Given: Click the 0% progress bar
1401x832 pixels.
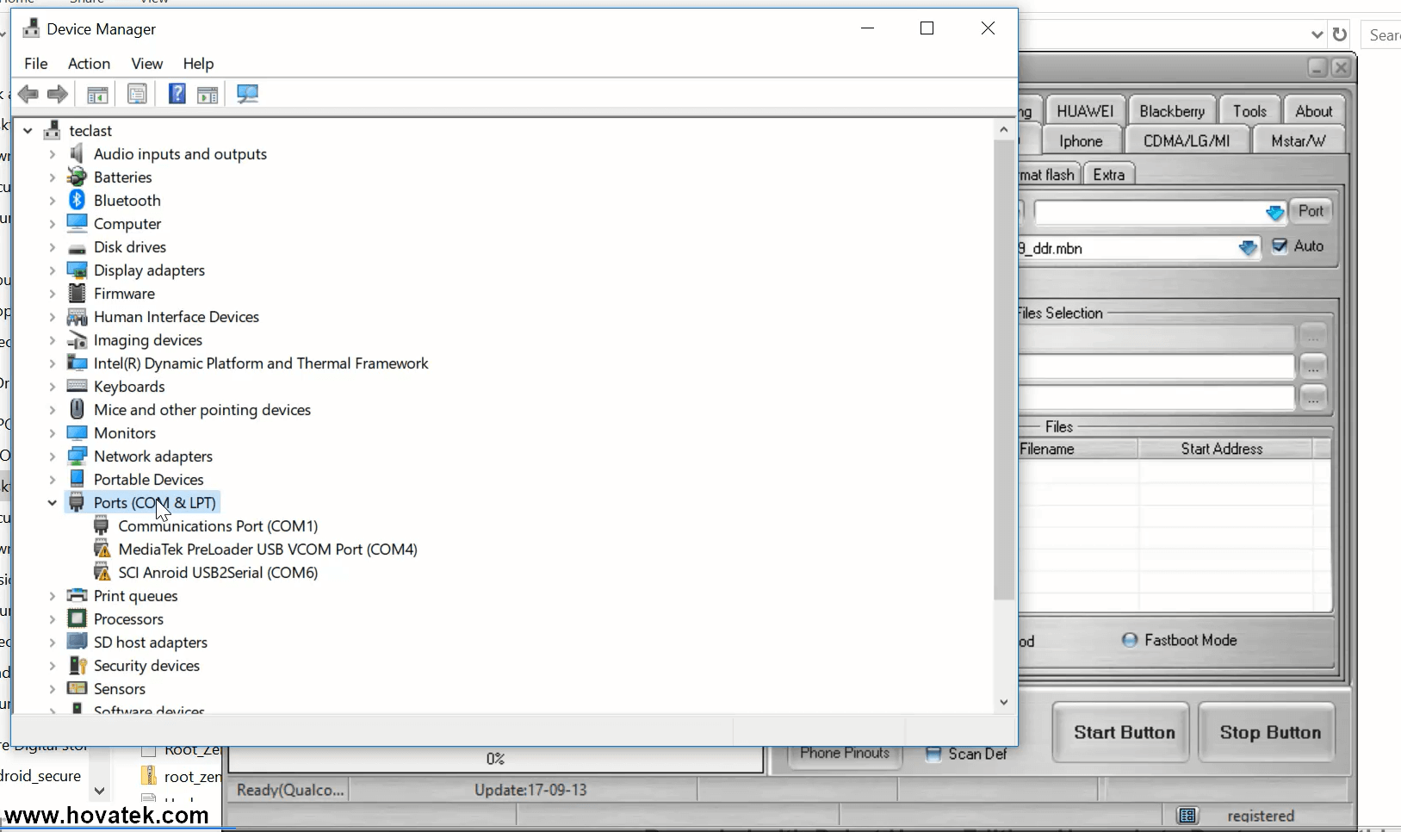Looking at the screenshot, I should [x=496, y=759].
